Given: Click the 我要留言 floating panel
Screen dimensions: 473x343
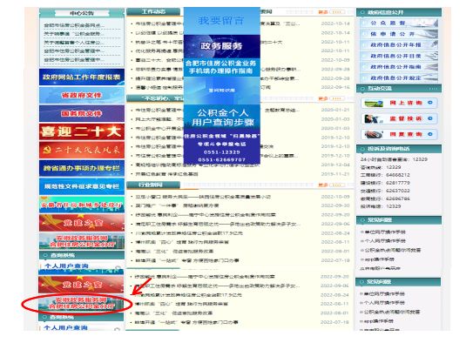Looking at the screenshot, I should pyautogui.click(x=222, y=21).
